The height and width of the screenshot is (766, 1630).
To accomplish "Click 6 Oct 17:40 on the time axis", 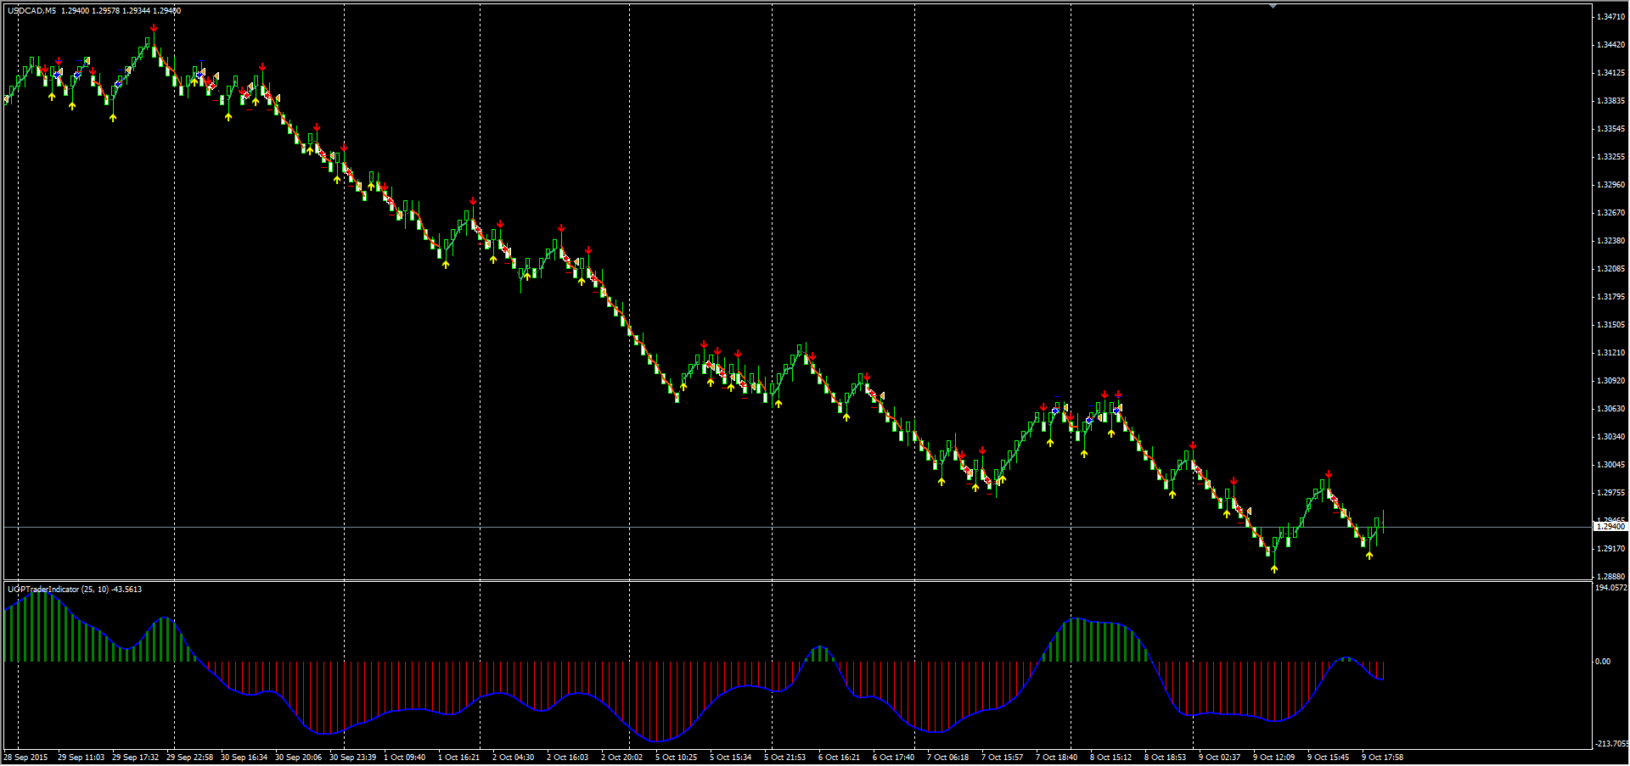I will tap(894, 758).
